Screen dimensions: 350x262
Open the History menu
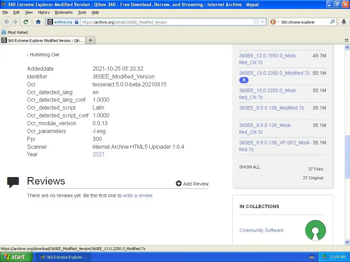44,12
